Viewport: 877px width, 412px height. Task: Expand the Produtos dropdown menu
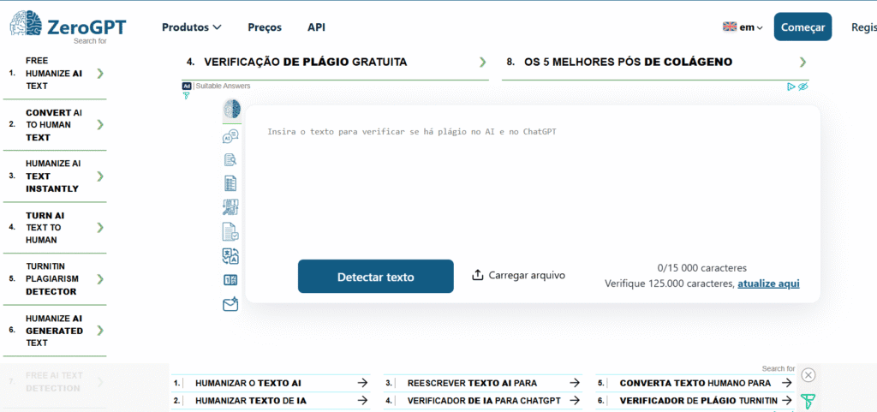192,27
